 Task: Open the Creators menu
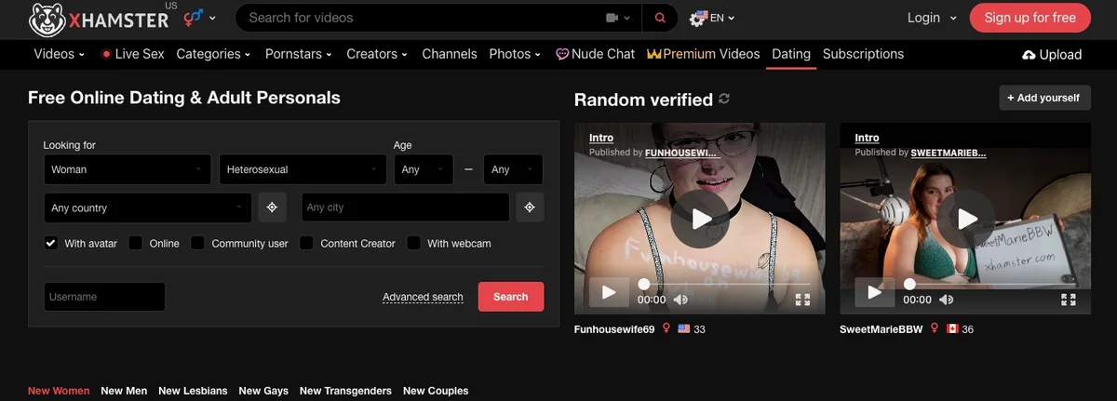(378, 54)
